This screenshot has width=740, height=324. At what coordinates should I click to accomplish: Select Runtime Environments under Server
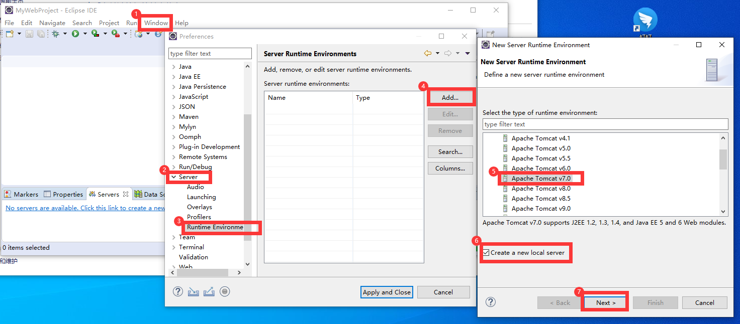[x=215, y=227]
